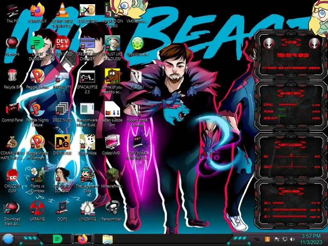Screen dimensions: 328x246
Task: Click the F:\ drive usage bar
Action: (290, 209)
